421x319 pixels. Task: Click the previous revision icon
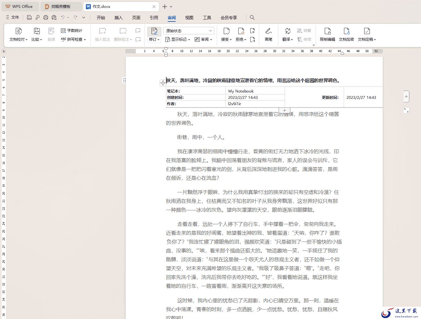(x=252, y=31)
